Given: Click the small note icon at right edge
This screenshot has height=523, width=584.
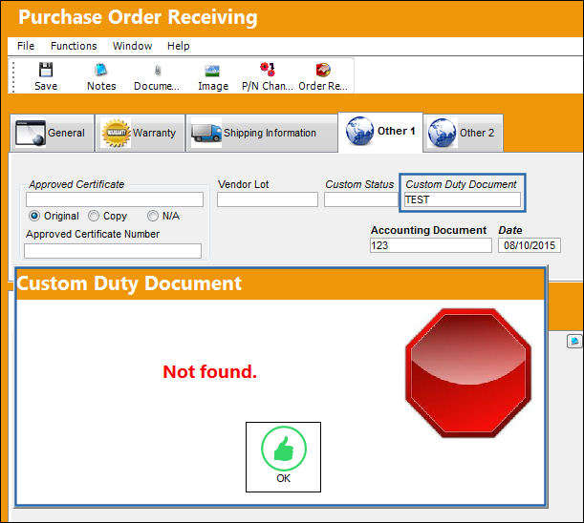Looking at the screenshot, I should [x=573, y=341].
